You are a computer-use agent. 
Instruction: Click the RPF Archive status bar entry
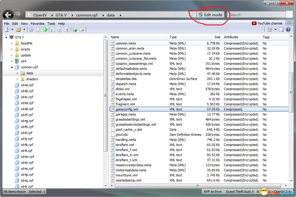[213, 192]
